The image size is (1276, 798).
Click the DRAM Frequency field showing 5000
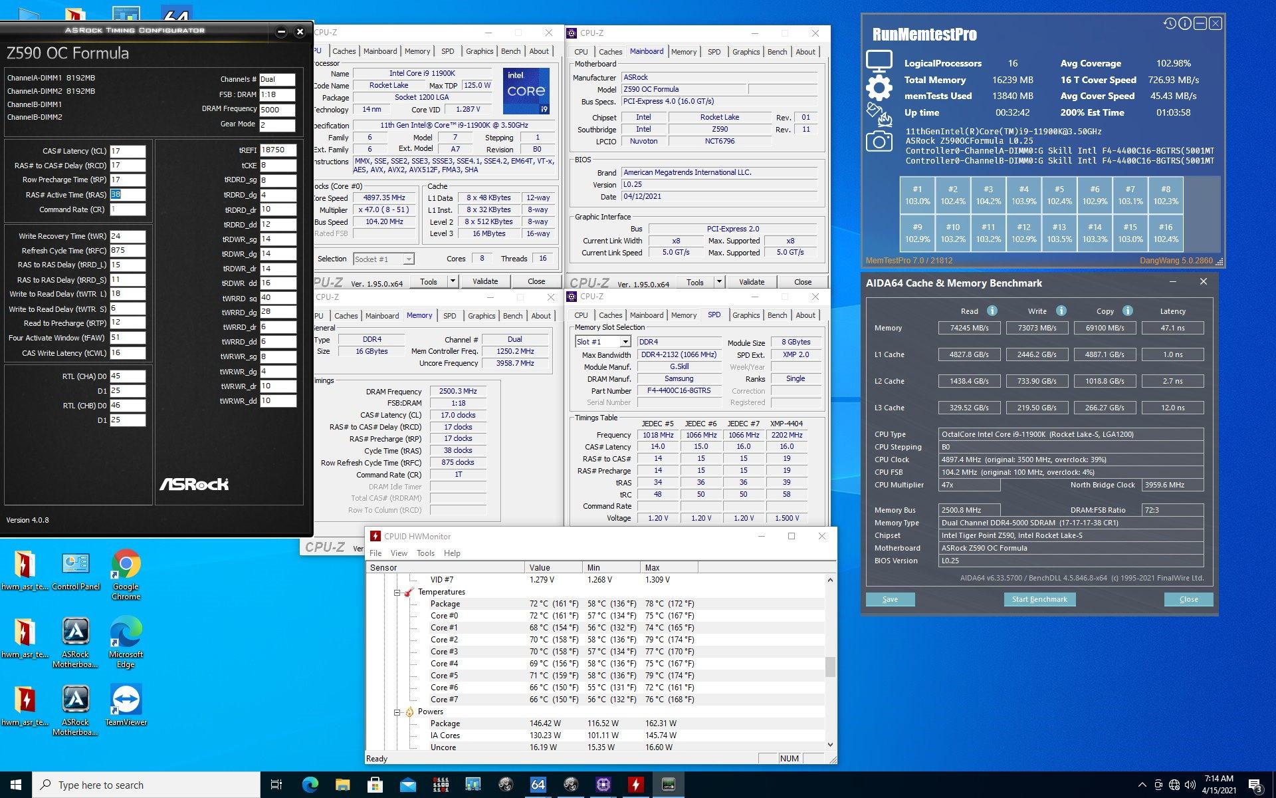click(x=277, y=110)
